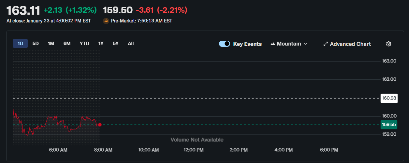Viewport: 409px width, 163px height.
Task: Click the 6:00 PM axis label
Action: coord(329,150)
